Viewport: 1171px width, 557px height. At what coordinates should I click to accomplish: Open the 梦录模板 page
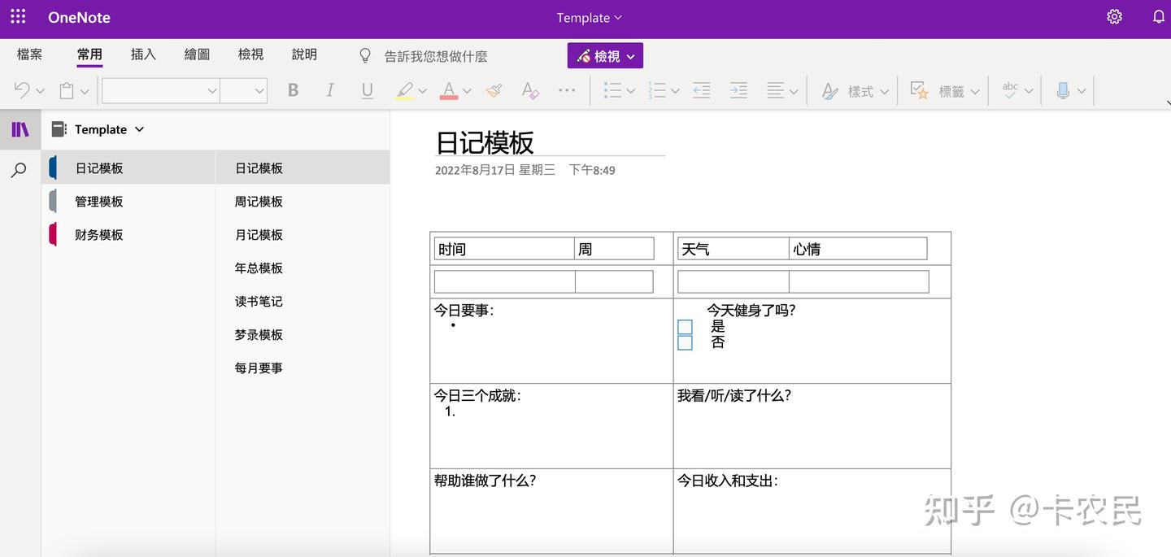tap(303, 334)
